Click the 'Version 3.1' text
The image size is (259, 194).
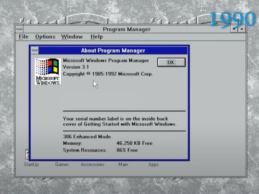(76, 67)
